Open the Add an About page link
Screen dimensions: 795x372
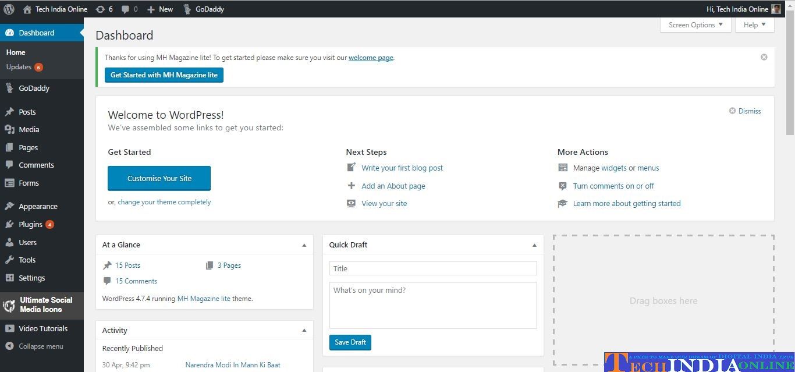click(x=393, y=186)
